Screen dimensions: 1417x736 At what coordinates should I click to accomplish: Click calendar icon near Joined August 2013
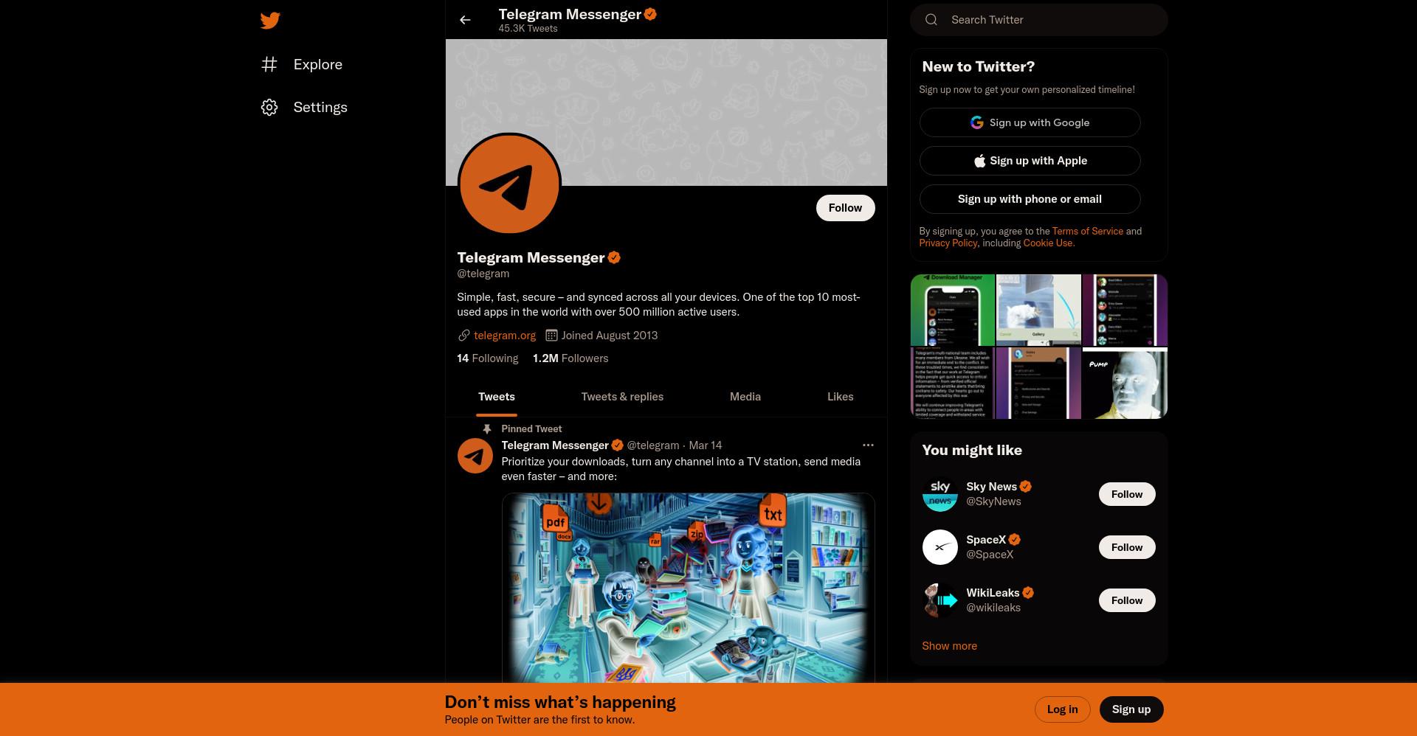pos(551,336)
